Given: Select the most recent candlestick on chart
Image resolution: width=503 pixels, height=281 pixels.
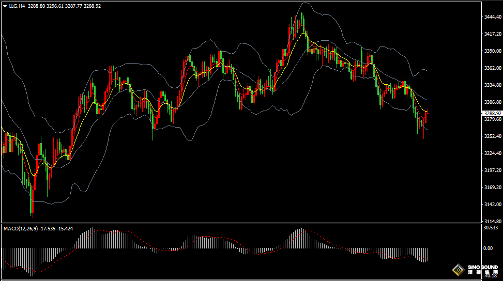Looking at the screenshot, I should point(426,117).
